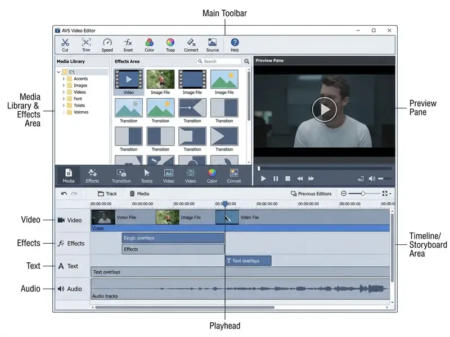
Task: Select the Volmes folder
Action: [78, 112]
